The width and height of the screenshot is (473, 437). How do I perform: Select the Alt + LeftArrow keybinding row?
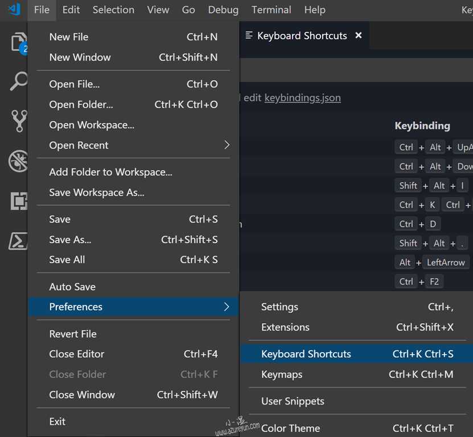click(x=356, y=262)
